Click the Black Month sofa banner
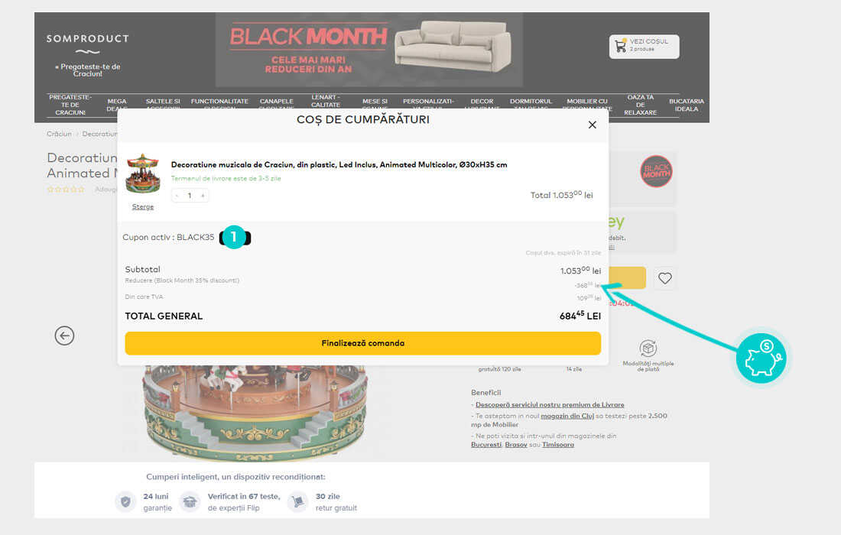The image size is (841, 535). [x=369, y=50]
